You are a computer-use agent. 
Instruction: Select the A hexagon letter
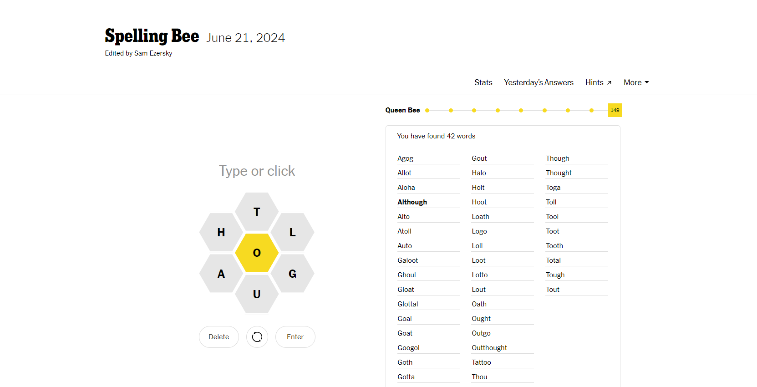pos(221,274)
